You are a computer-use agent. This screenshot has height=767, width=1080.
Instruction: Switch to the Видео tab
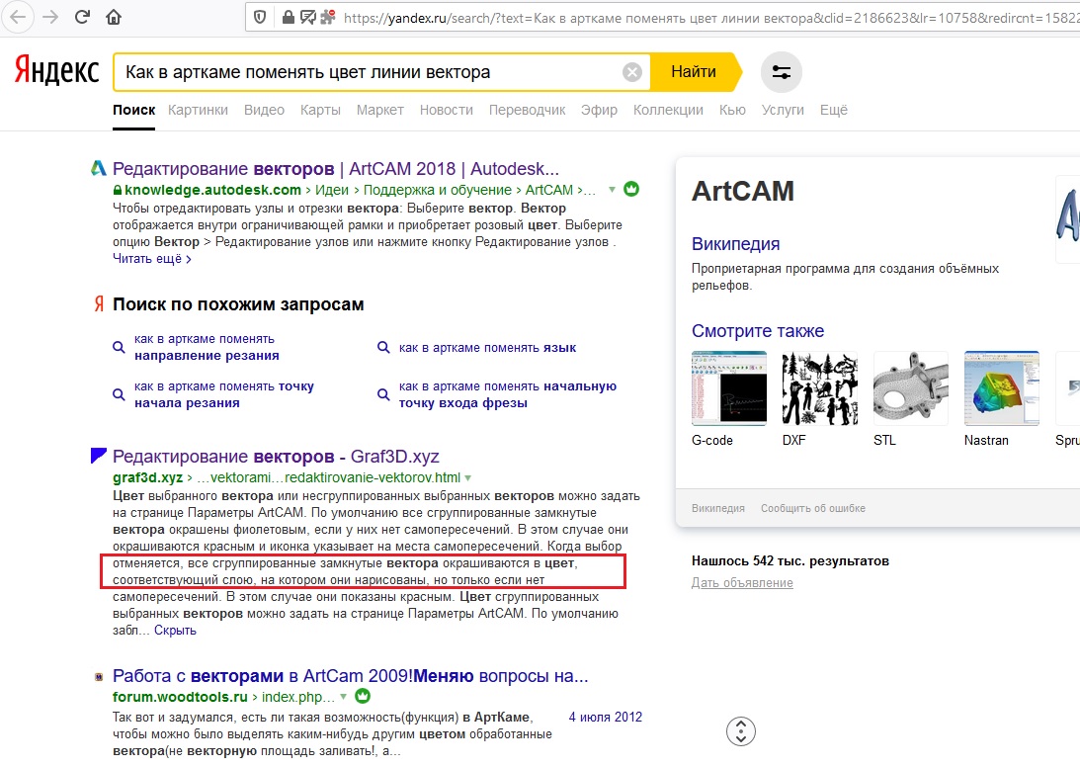[x=264, y=111]
